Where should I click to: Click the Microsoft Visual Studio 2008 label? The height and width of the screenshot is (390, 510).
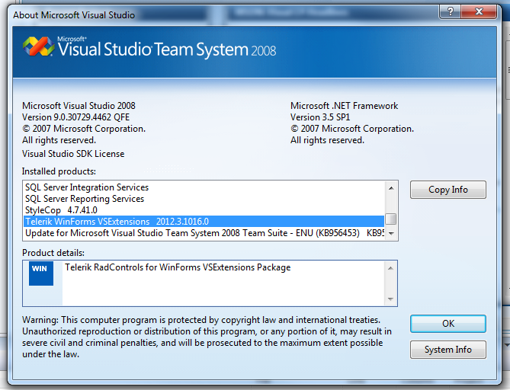point(79,106)
